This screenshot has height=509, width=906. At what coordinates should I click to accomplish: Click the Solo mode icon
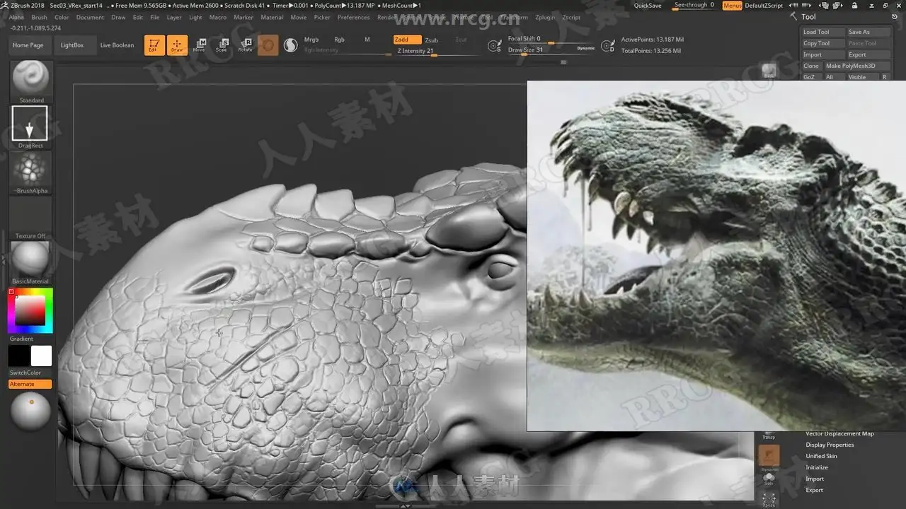pos(769,479)
